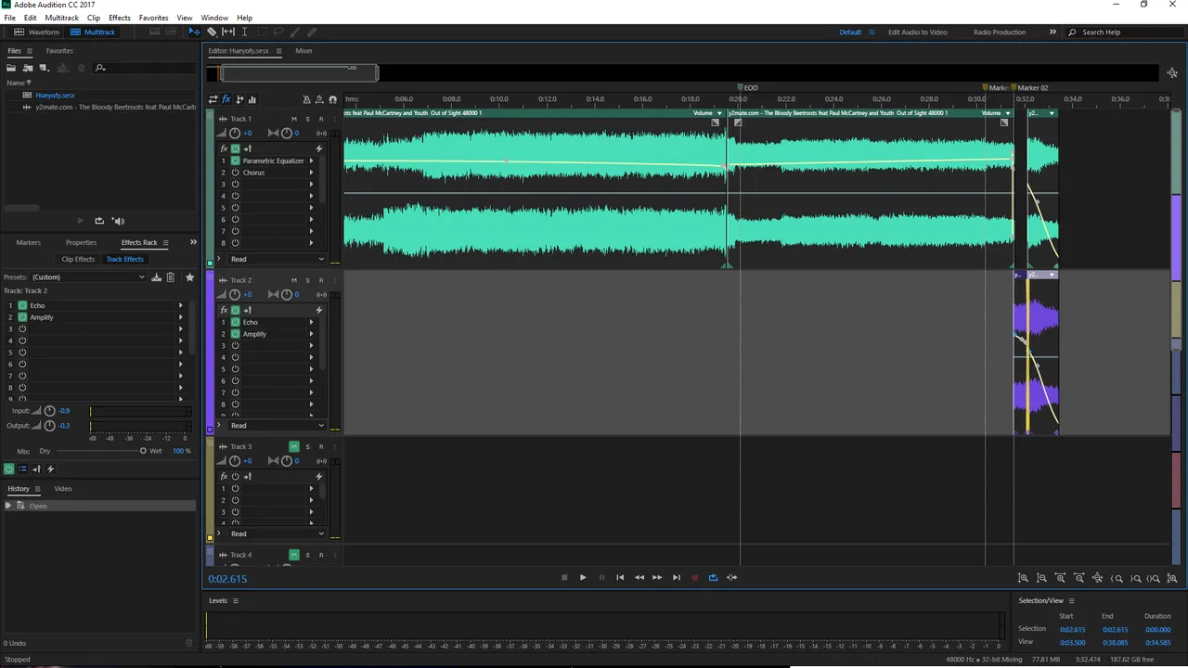Click the Zoom In (Amplitude) icon
Screen dimensions: 1188x668
point(1023,578)
